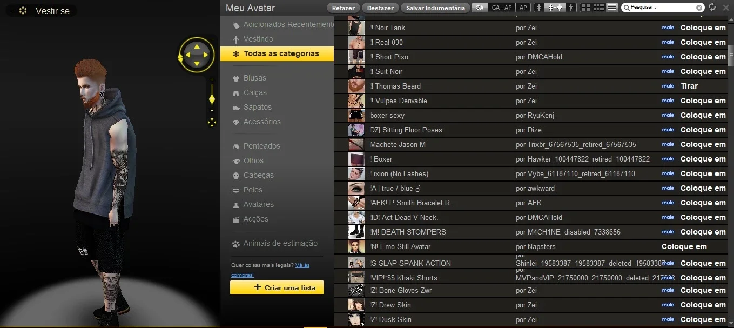Pan camera left with the left arrow
734x328 pixels.
[x=188, y=55]
